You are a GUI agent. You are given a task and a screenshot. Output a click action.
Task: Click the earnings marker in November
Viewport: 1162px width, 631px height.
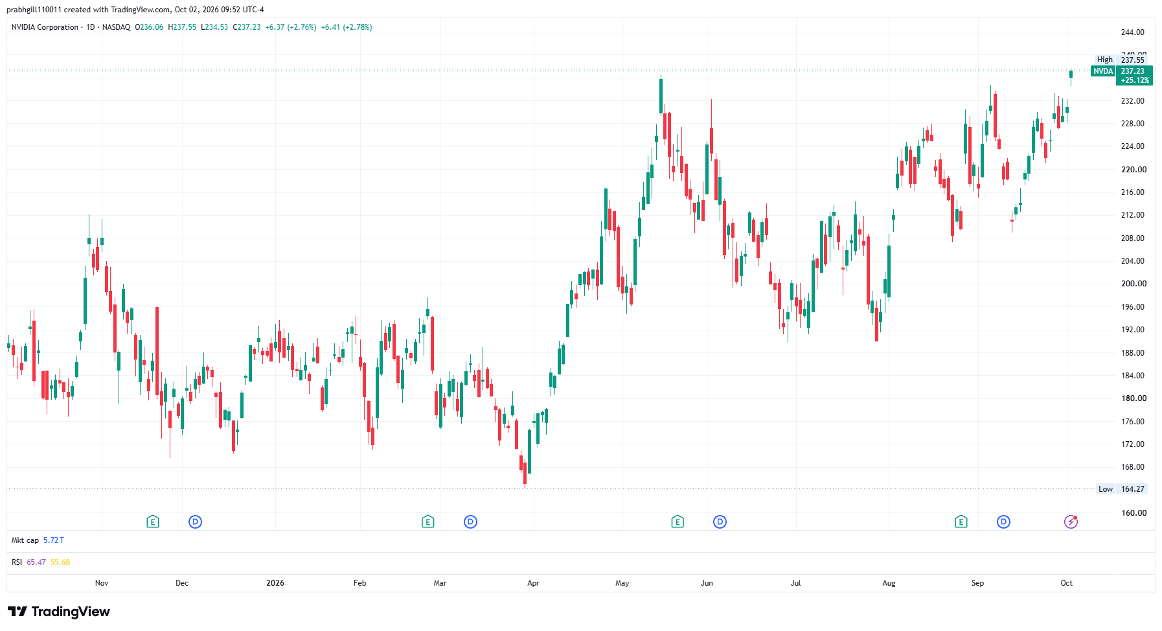153,522
